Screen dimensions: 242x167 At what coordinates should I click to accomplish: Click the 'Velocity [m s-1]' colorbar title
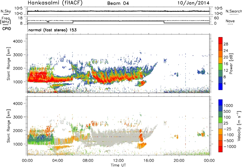coord(239,126)
